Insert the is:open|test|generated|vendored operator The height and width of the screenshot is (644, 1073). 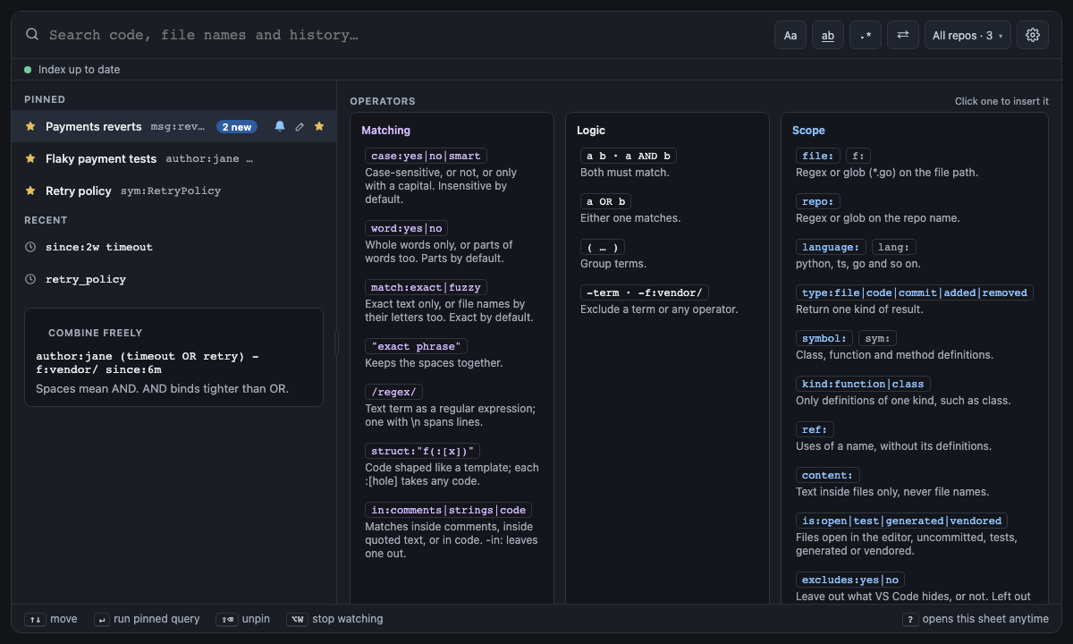pyautogui.click(x=901, y=521)
